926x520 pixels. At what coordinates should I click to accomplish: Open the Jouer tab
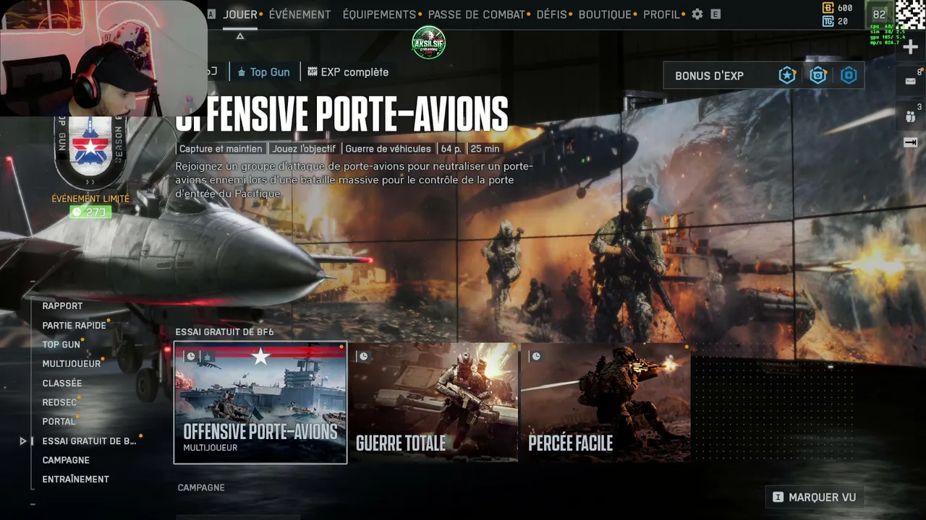pyautogui.click(x=240, y=14)
